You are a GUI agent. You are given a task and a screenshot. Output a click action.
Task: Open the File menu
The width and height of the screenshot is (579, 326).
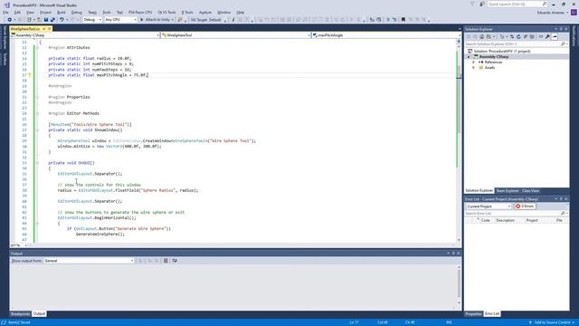click(x=5, y=12)
